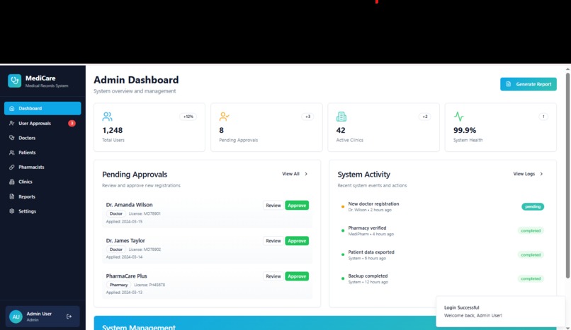This screenshot has height=330, width=571.
Task: Click the chevron arrow next to View All
Action: tap(306, 174)
